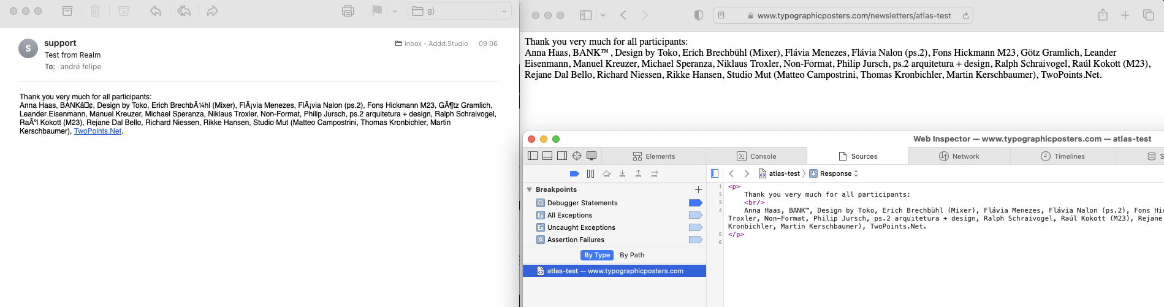Click Step debugger arrow button
Viewport: 1164px width, 307px height.
pos(655,174)
